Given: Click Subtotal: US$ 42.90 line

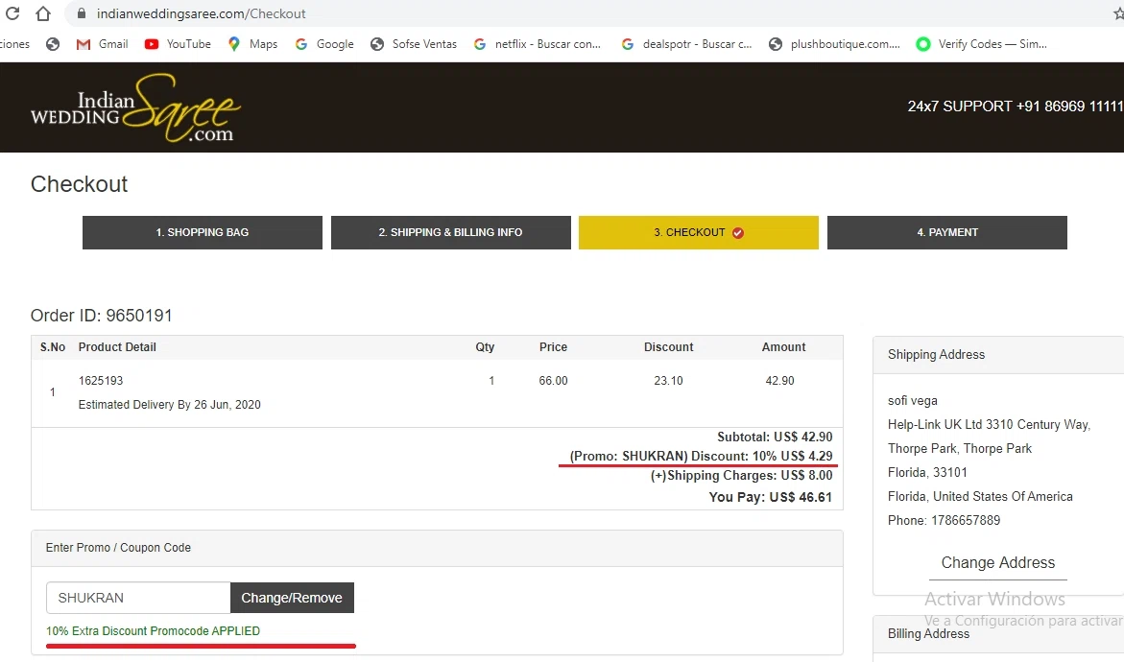Looking at the screenshot, I should pos(775,437).
